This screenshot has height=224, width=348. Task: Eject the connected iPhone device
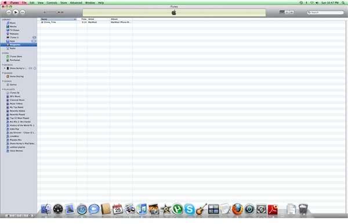pyautogui.click(x=35, y=68)
